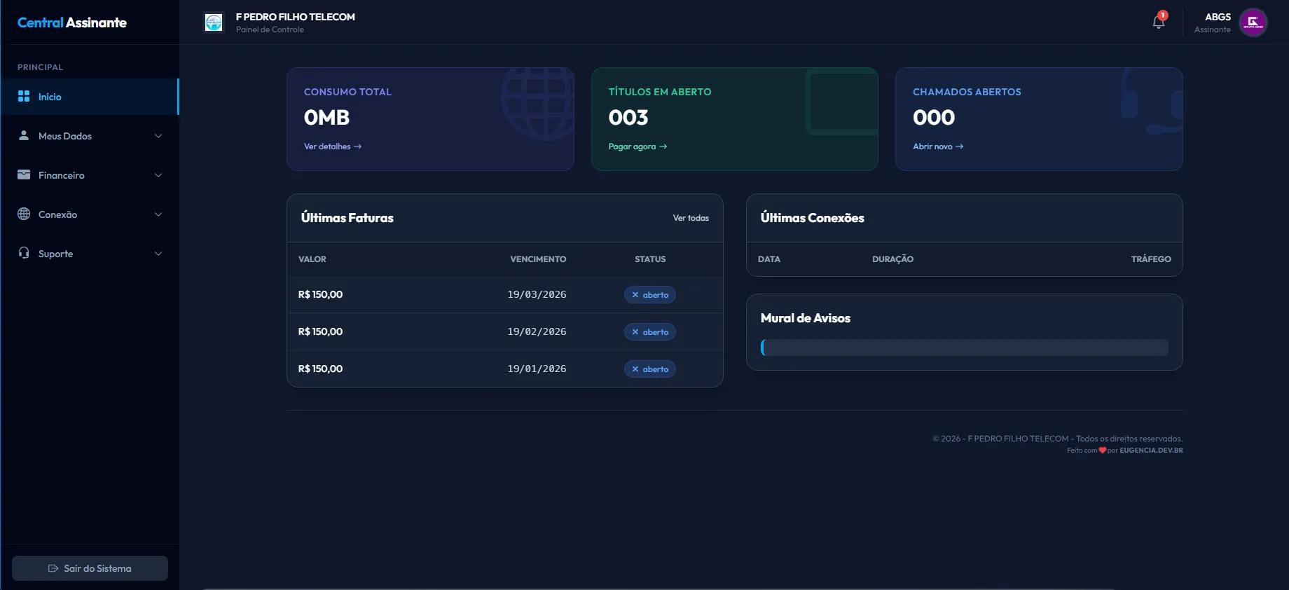Screen dimensions: 1289x590
Task: Open the ABGS user avatar
Action: [1253, 22]
